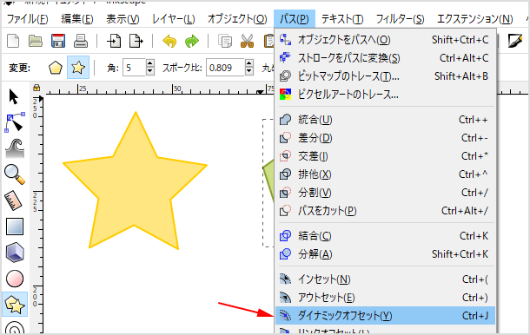Increase the corners count with up arrow
Image resolution: width=530 pixels, height=335 pixels.
(150, 63)
